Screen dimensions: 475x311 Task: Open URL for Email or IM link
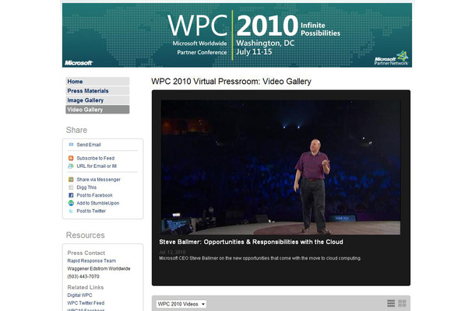point(97,166)
